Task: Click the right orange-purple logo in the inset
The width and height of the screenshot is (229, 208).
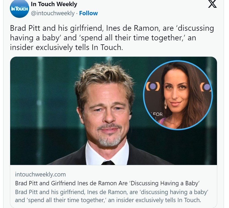Action: (206, 87)
